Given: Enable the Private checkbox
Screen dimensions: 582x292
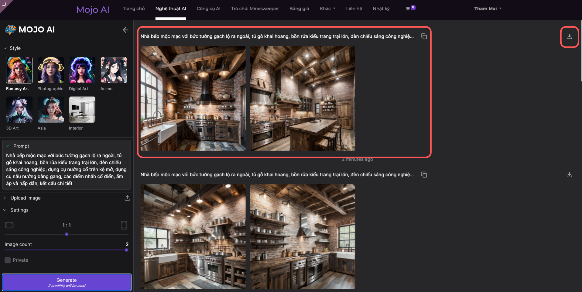Looking at the screenshot, I should 8,260.
